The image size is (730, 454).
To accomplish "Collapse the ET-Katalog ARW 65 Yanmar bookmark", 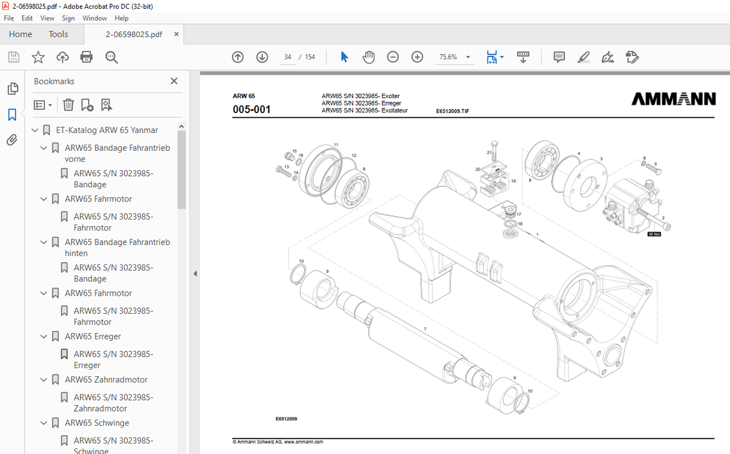I will click(x=35, y=130).
